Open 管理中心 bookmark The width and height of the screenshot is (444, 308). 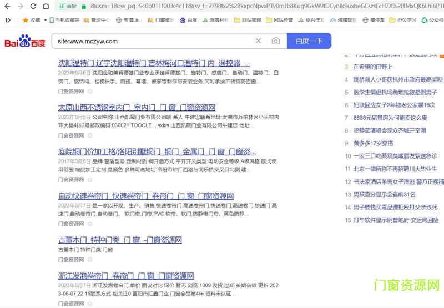(97, 20)
